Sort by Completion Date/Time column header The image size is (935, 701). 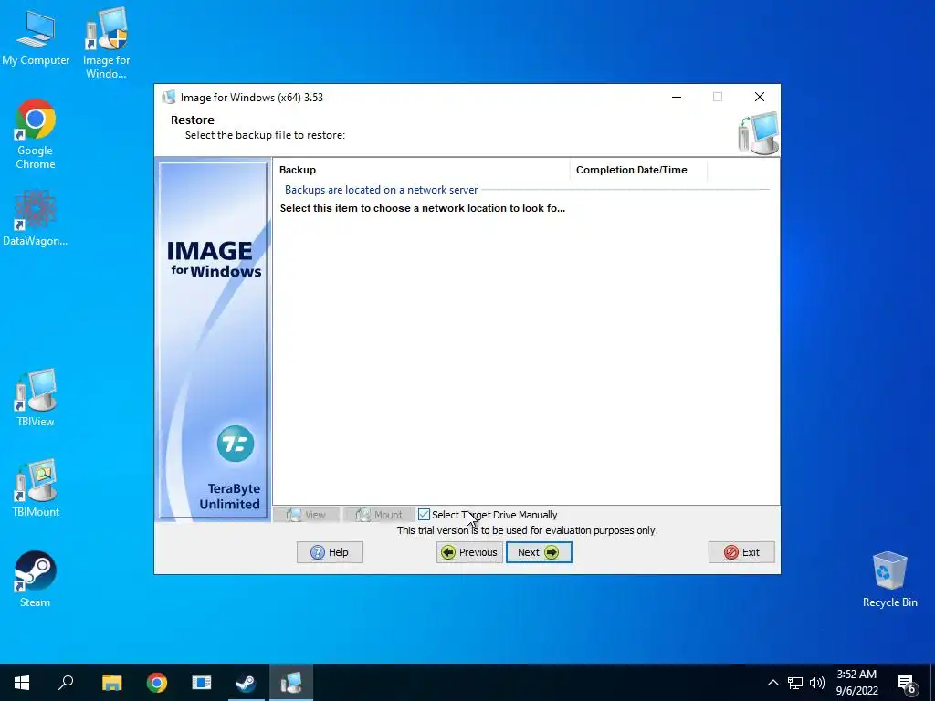click(638, 170)
